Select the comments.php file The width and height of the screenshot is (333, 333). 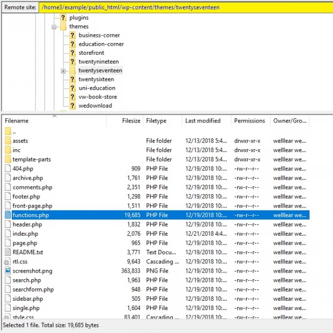coord(156,188)
